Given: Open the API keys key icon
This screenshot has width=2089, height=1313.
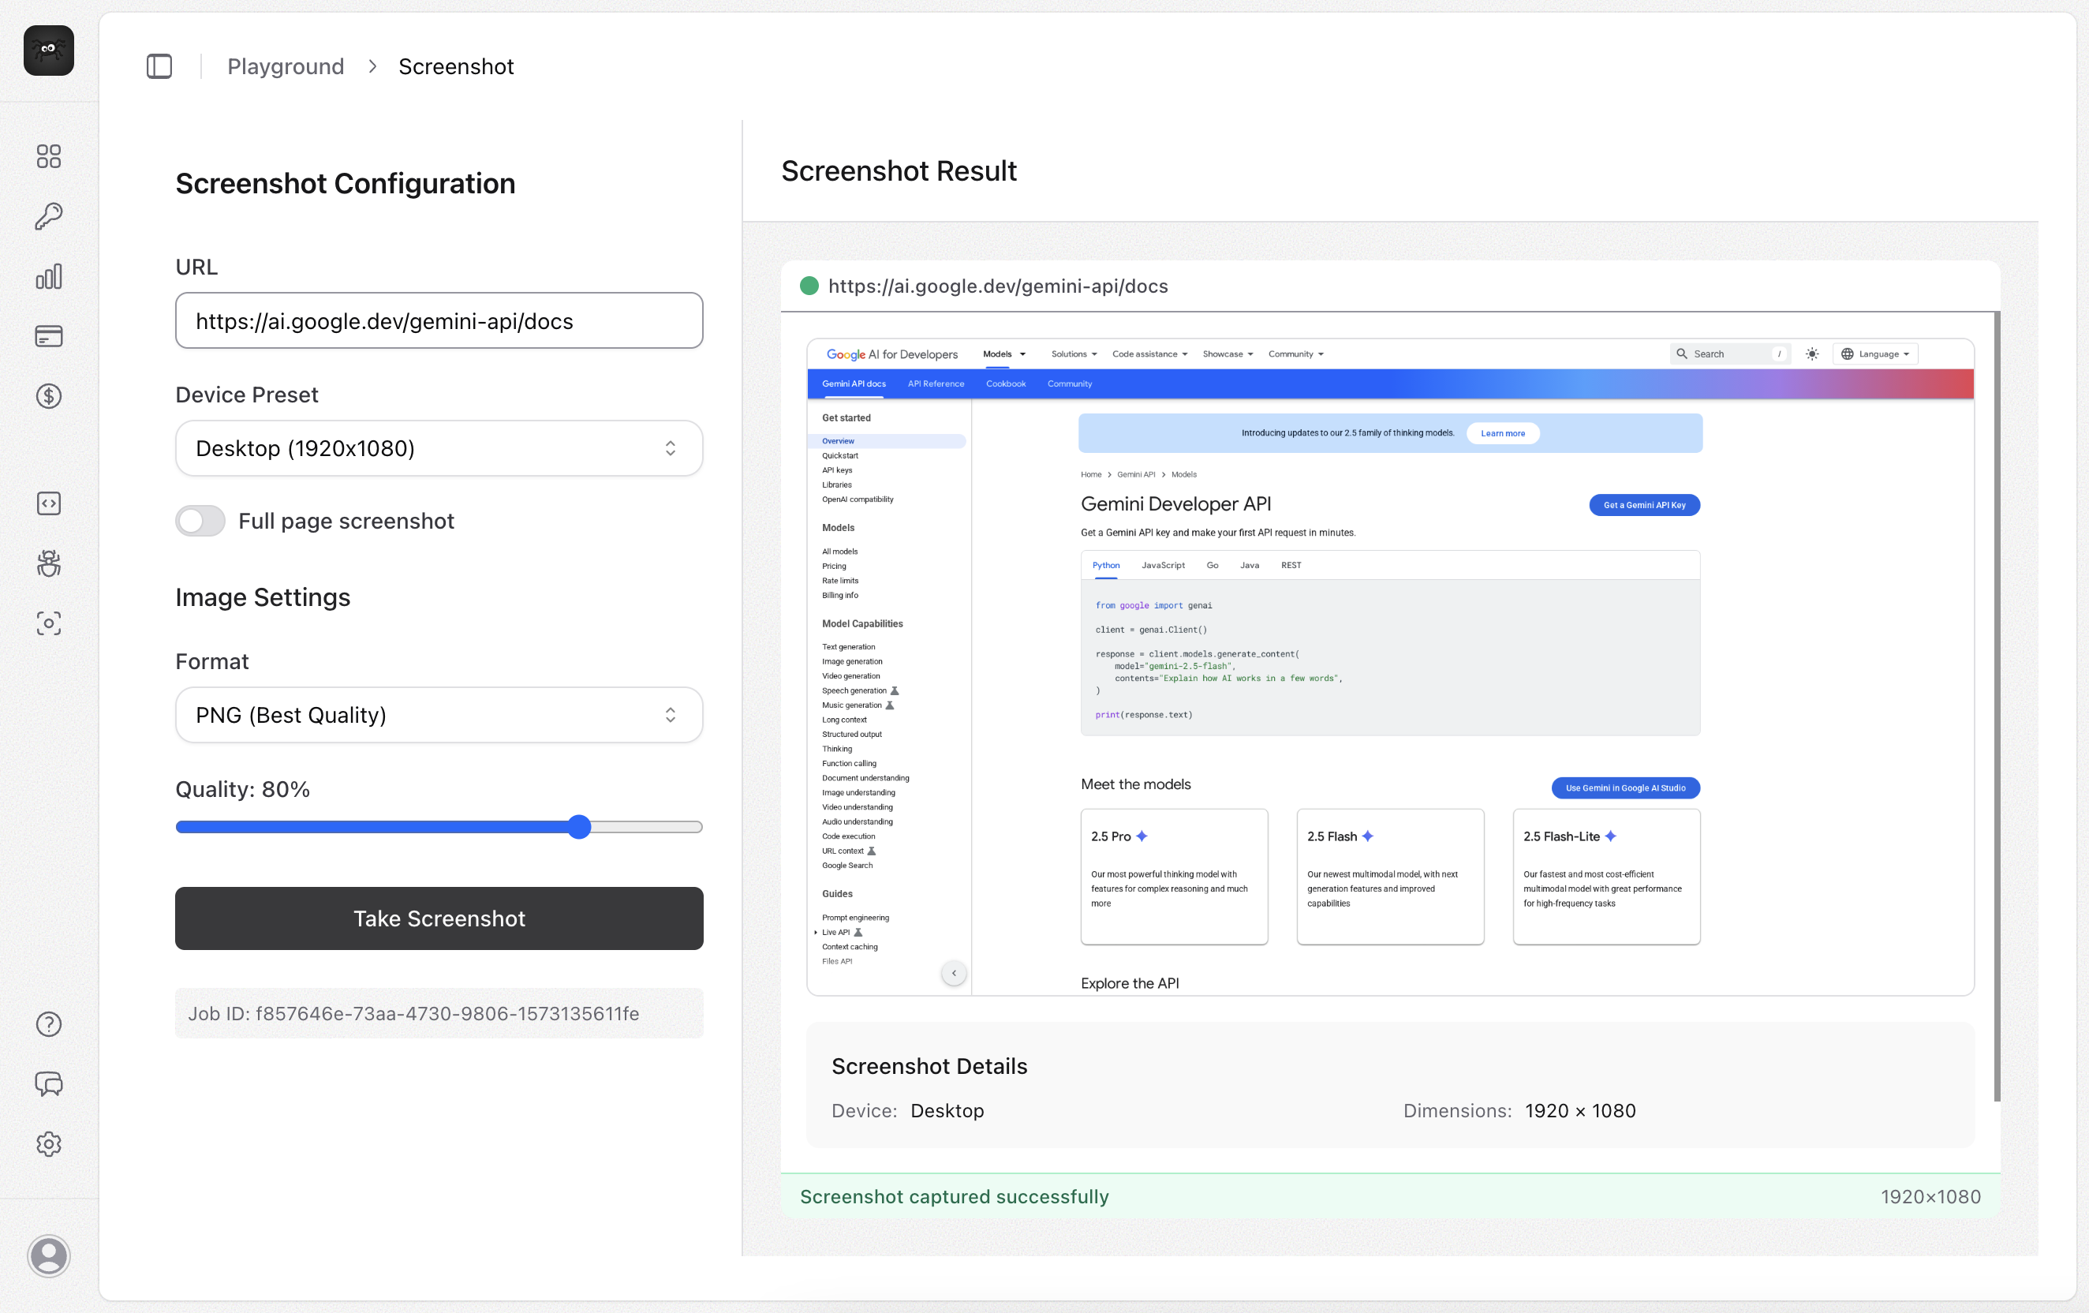Looking at the screenshot, I should (x=49, y=216).
